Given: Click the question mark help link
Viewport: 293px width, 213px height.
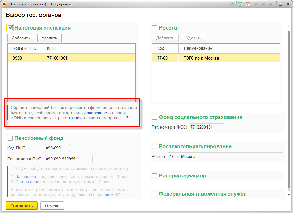Looking at the screenshot, I should 127,118.
